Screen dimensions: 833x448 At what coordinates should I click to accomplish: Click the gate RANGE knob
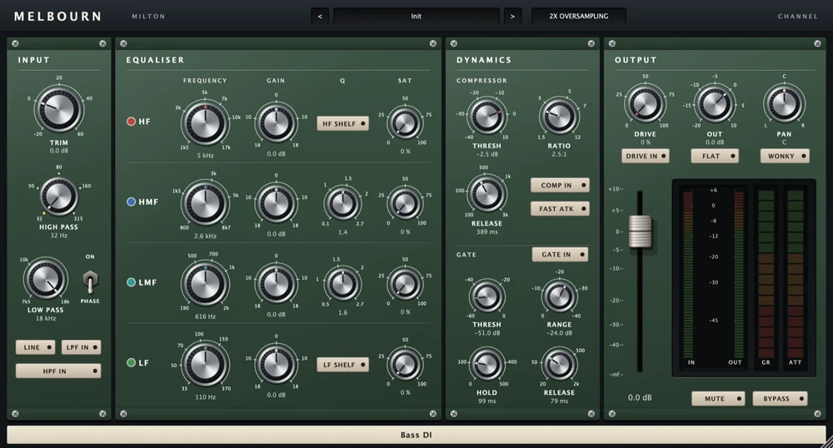(559, 296)
